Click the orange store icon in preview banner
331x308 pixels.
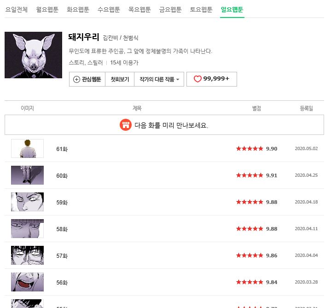tap(126, 125)
